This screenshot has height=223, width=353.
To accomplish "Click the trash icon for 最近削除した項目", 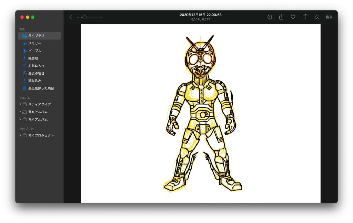I will pyautogui.click(x=24, y=88).
